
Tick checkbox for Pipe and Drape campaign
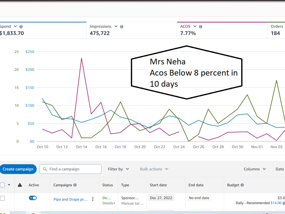tap(2, 198)
